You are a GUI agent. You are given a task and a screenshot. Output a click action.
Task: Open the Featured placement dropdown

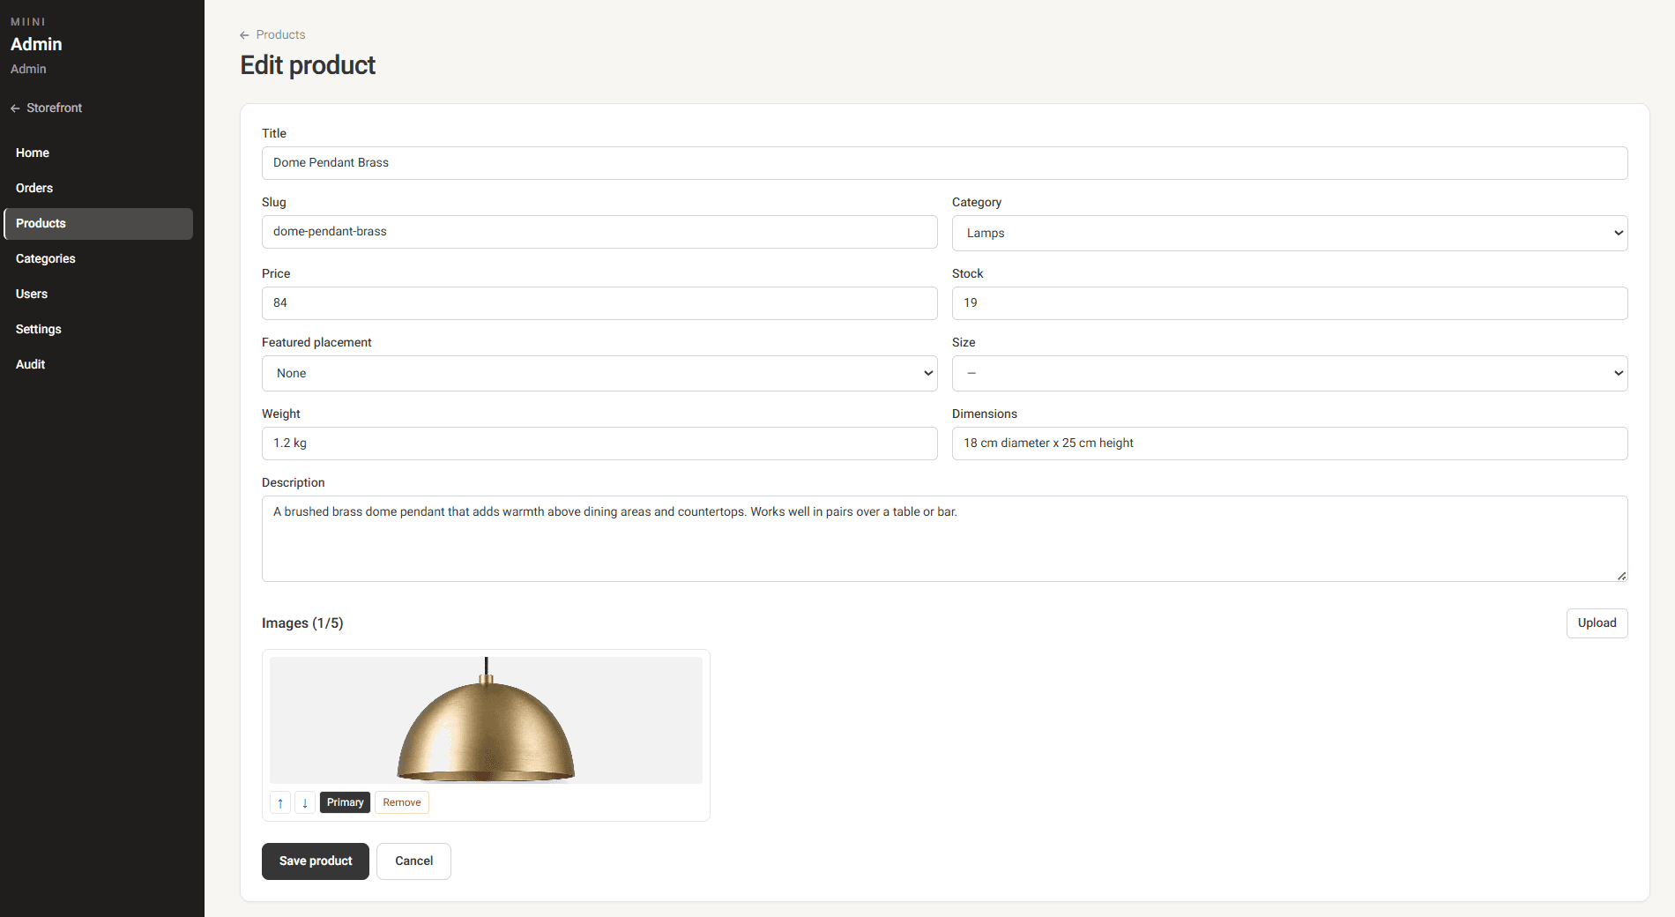click(x=599, y=373)
